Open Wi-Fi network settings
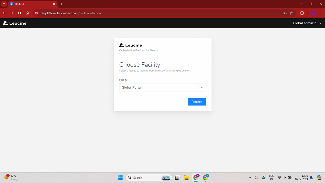Image resolution: width=325 pixels, height=183 pixels. coord(279,178)
